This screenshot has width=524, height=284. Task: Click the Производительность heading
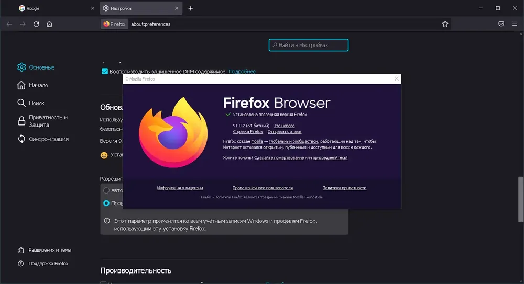[136, 270]
